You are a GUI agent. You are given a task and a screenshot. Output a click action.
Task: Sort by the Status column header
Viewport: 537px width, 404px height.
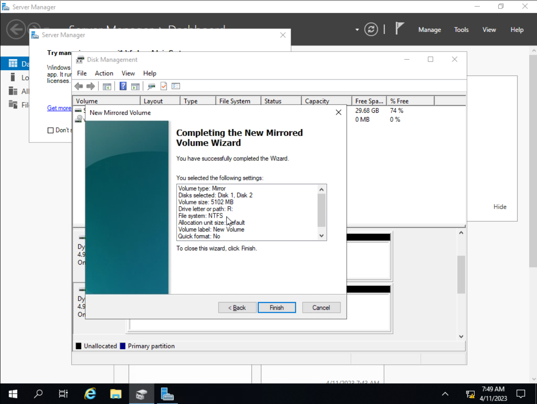tap(282, 101)
